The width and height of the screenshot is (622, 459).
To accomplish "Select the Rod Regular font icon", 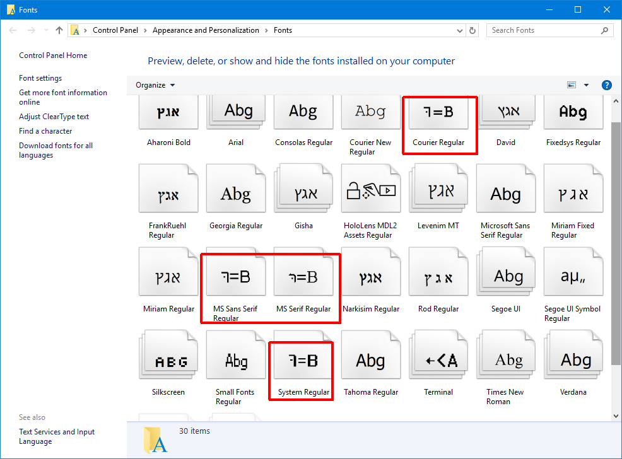I will tap(438, 272).
